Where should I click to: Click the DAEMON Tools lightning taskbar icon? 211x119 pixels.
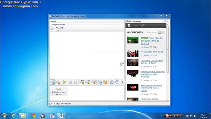click(61, 116)
